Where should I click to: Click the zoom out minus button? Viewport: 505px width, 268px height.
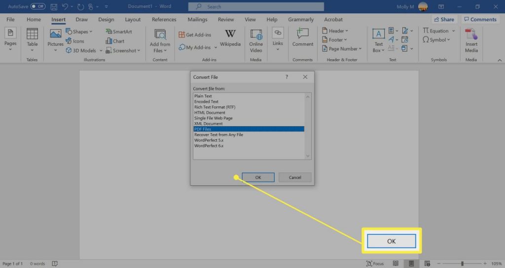pos(438,264)
